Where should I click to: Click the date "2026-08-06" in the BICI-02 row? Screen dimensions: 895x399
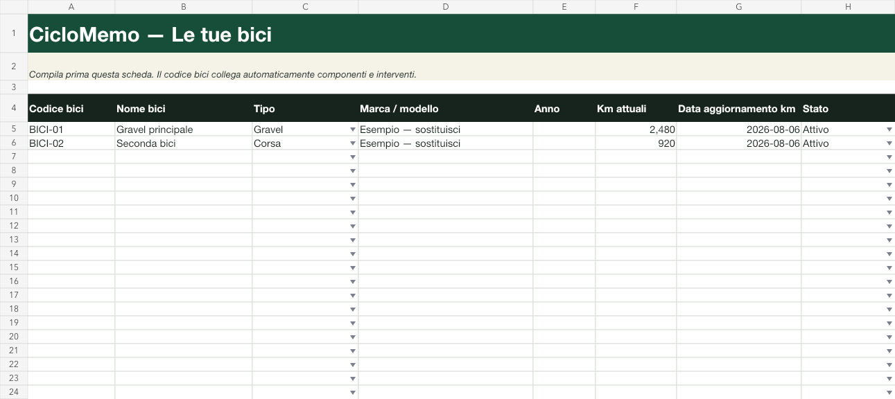coord(739,143)
